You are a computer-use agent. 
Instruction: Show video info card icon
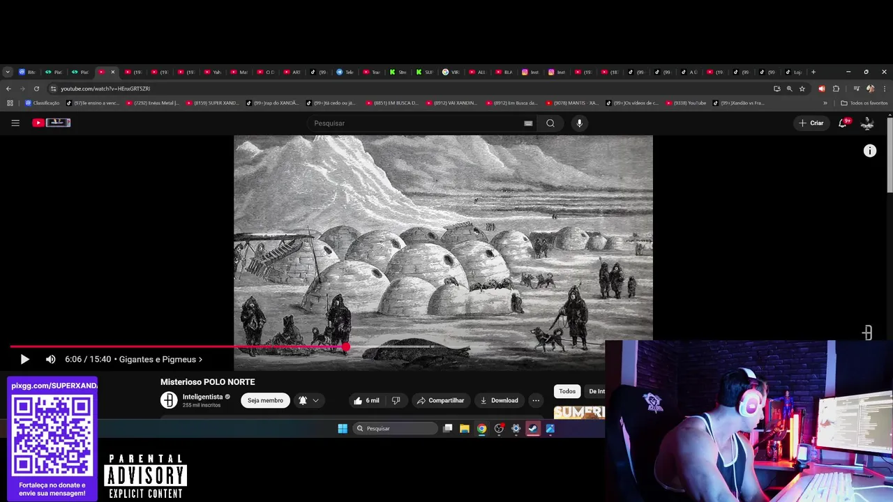870,151
